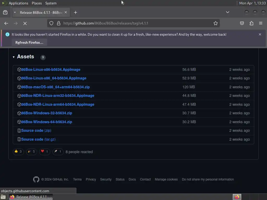
Task: Click the browser back arrow
Action: tap(6, 23)
